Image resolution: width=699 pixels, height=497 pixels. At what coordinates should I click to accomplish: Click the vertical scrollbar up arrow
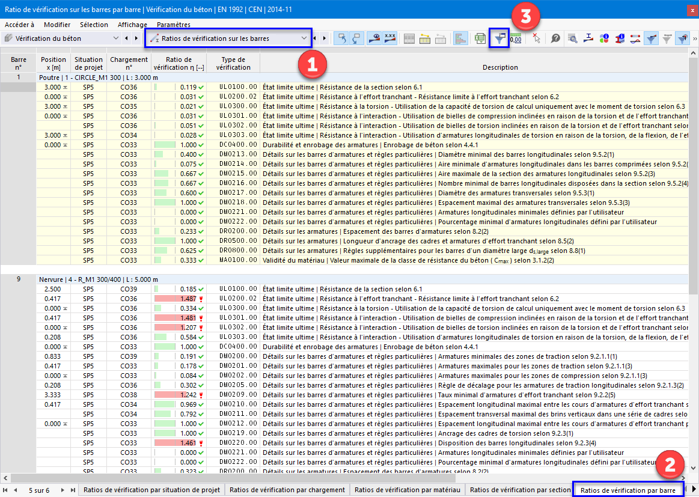click(693, 53)
